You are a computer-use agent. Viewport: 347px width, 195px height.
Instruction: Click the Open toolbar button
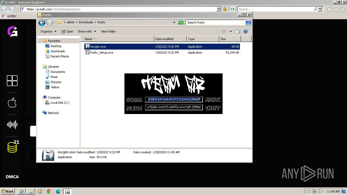click(x=67, y=31)
